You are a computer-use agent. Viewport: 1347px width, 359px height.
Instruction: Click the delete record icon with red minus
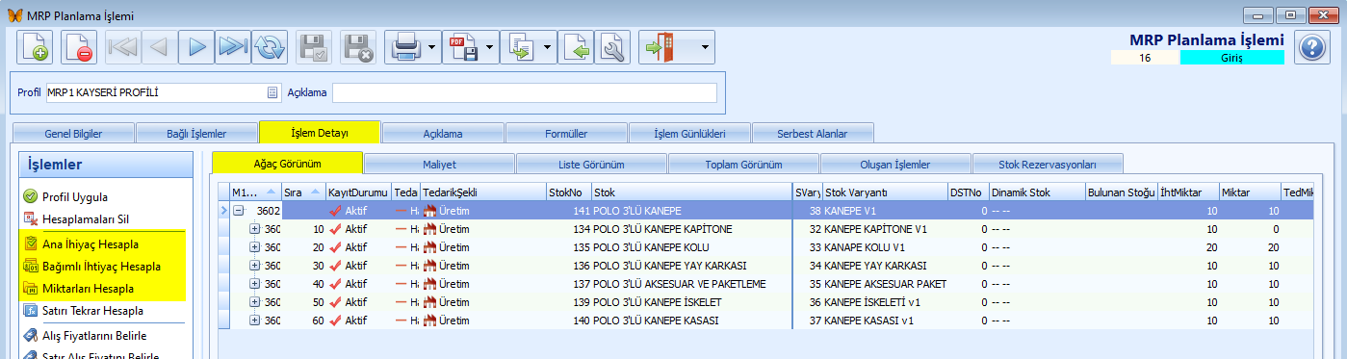coord(79,47)
